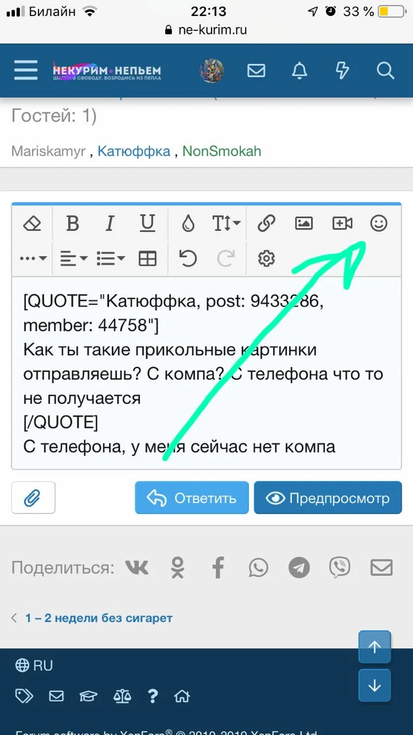Insert an image into the post
413x735 pixels.
tap(304, 223)
